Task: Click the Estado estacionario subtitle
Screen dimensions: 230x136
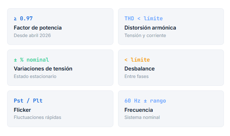Action: [x=35, y=77]
